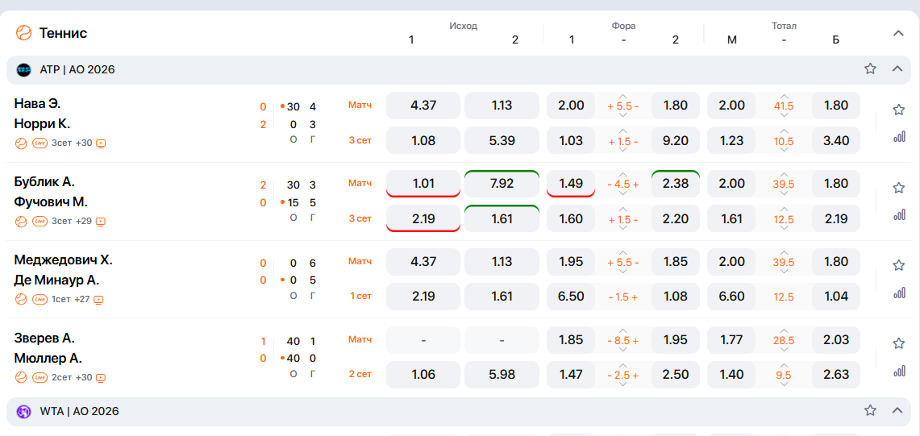Select odds 9.20 handicap in Нава 3rd set
This screenshot has height=436, width=920.
[675, 141]
